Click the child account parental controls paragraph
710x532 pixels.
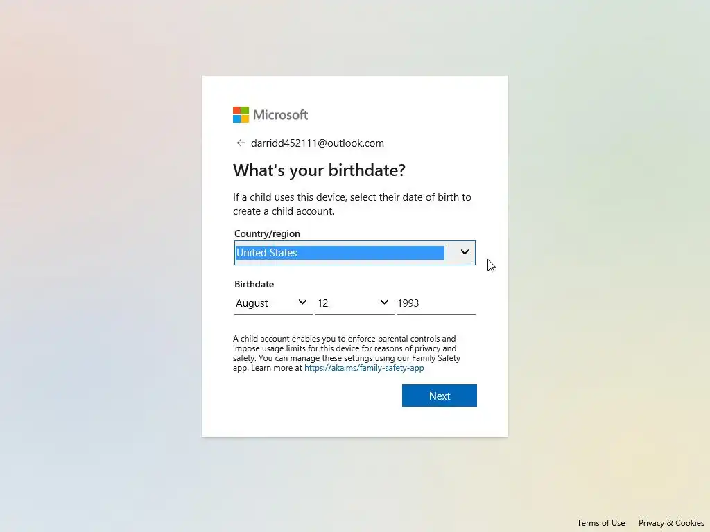pyautogui.click(x=345, y=349)
